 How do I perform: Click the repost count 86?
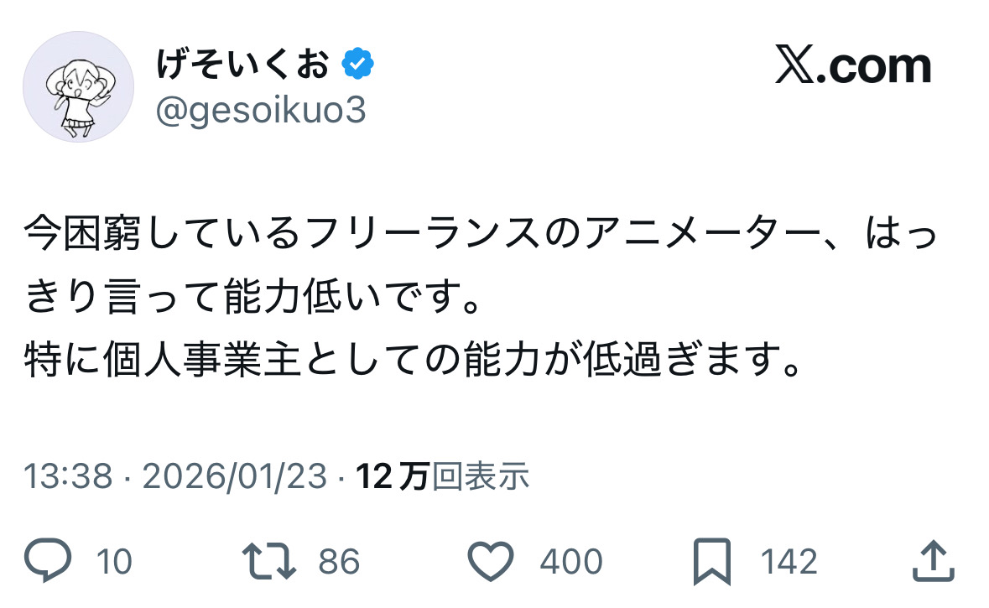pos(339,562)
